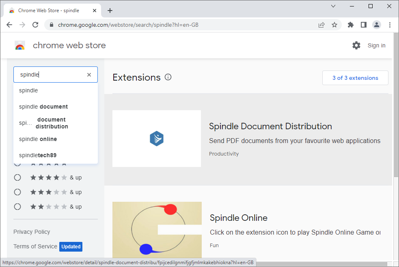Click the Sign in link

click(x=376, y=45)
